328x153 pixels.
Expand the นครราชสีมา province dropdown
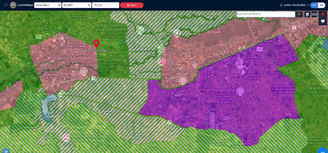click(x=48, y=5)
